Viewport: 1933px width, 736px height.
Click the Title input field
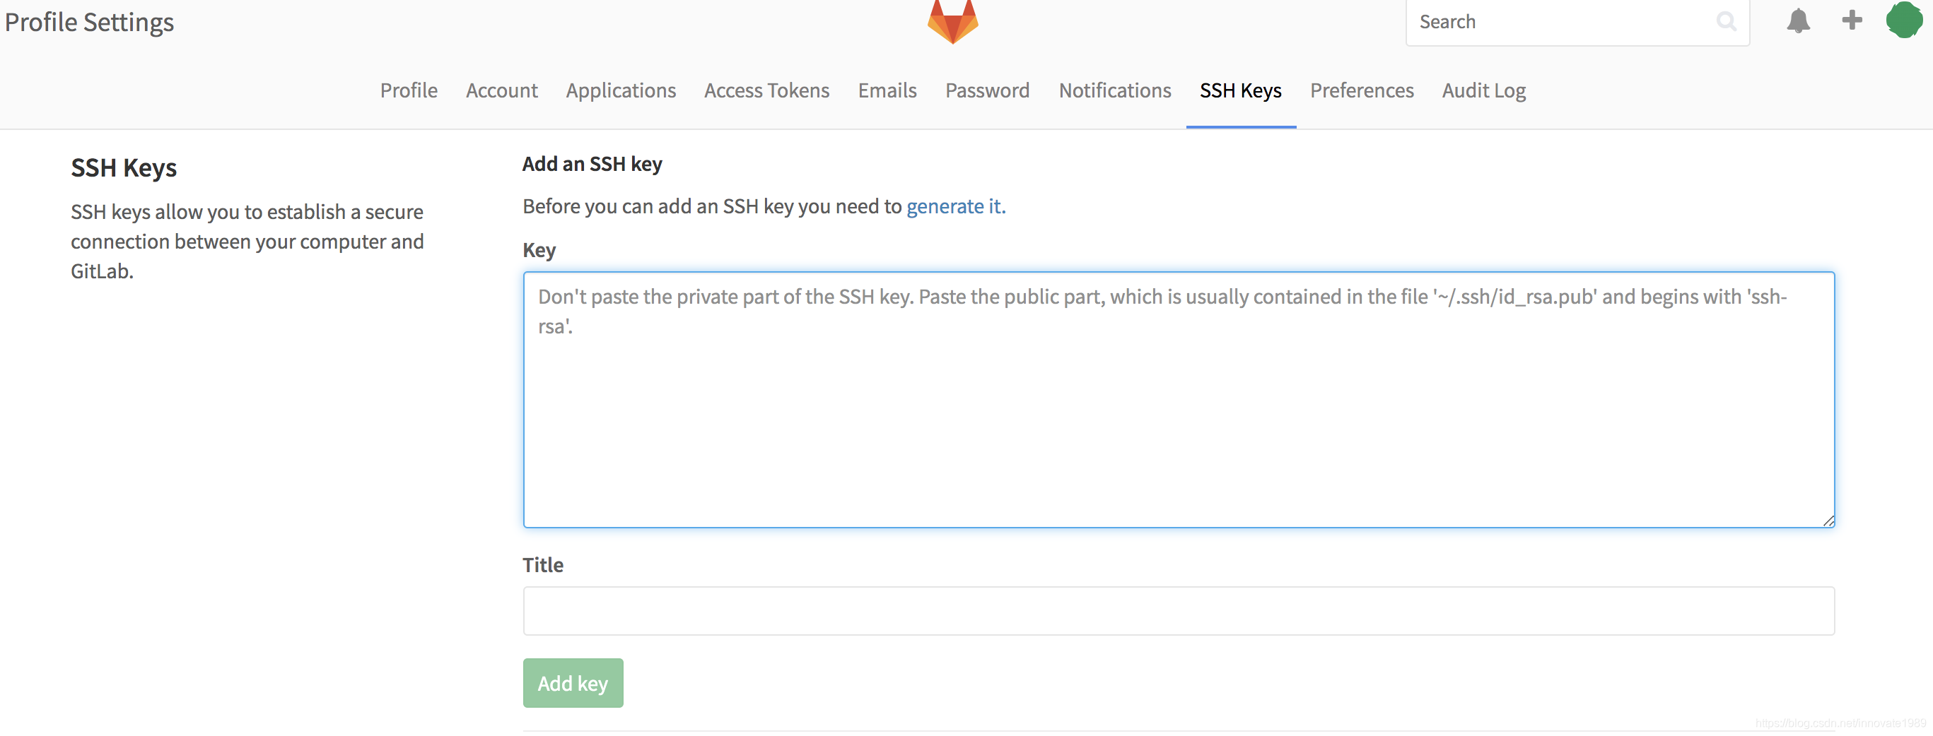(1178, 611)
